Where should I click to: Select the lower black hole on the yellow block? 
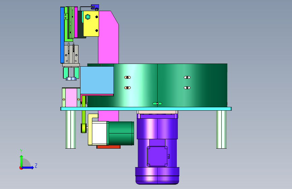(97, 31)
